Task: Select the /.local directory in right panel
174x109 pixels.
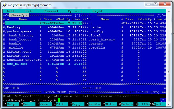Action: (x=125, y=35)
